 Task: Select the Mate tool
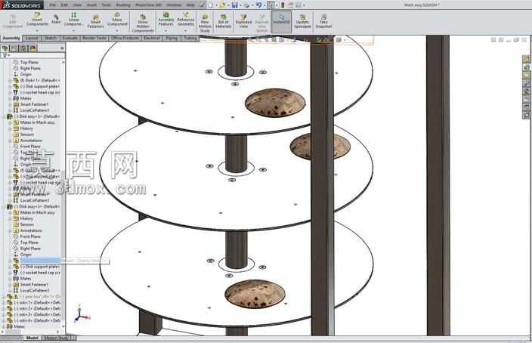click(56, 20)
